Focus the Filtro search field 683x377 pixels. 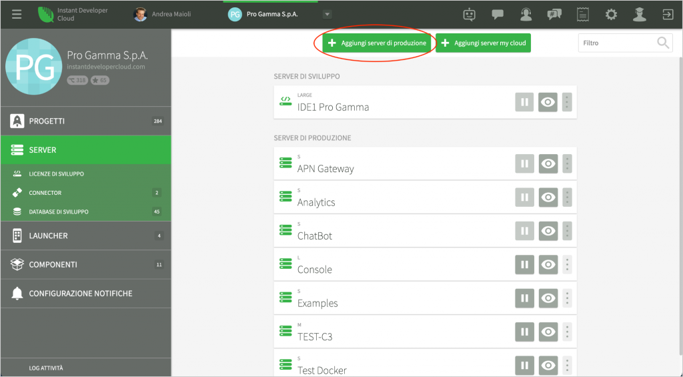pos(625,43)
